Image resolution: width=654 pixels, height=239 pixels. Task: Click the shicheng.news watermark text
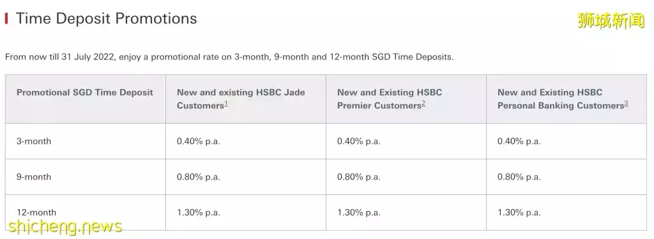click(x=65, y=226)
